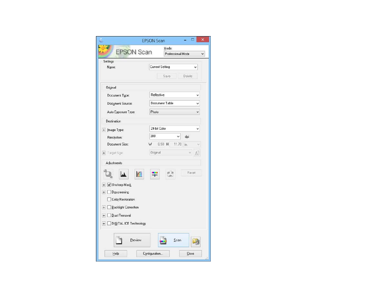383x296 pixels.
Task: Minimize the EPSON Scan window
Action: point(185,40)
